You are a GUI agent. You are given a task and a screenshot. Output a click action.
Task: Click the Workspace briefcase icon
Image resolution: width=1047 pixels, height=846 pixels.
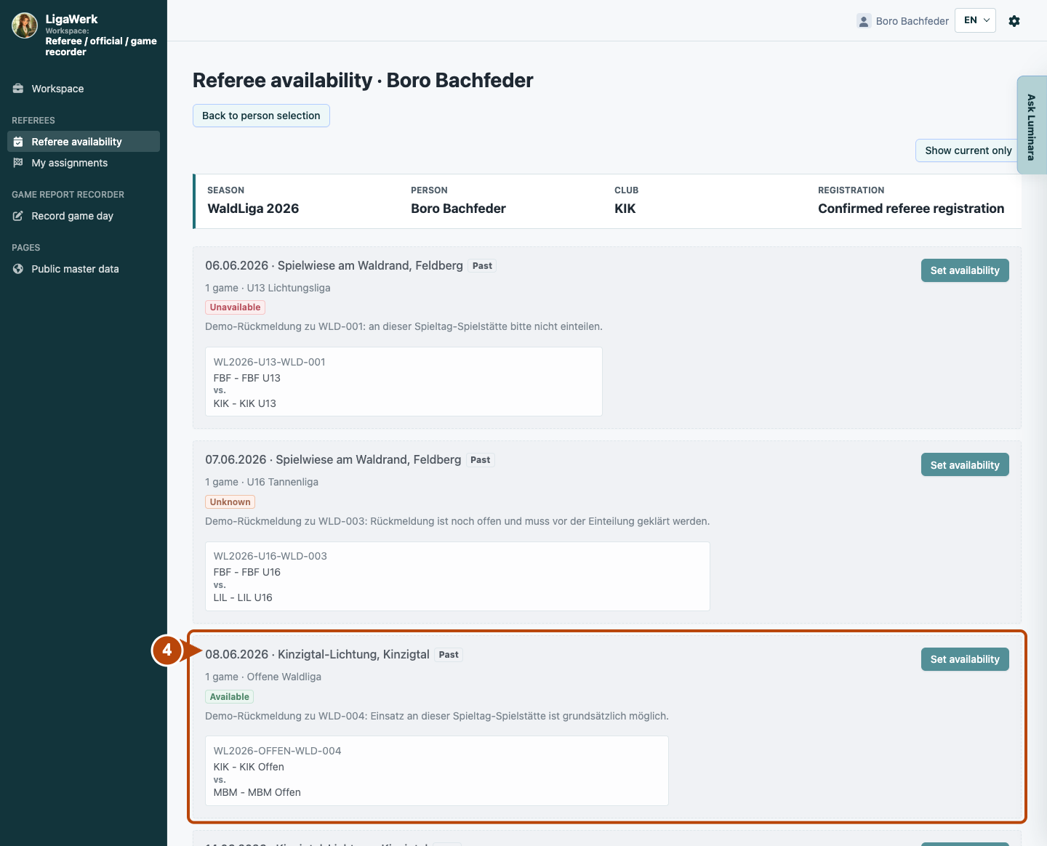pyautogui.click(x=18, y=89)
